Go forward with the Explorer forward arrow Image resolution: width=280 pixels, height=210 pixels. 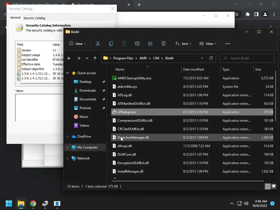pos(78,58)
